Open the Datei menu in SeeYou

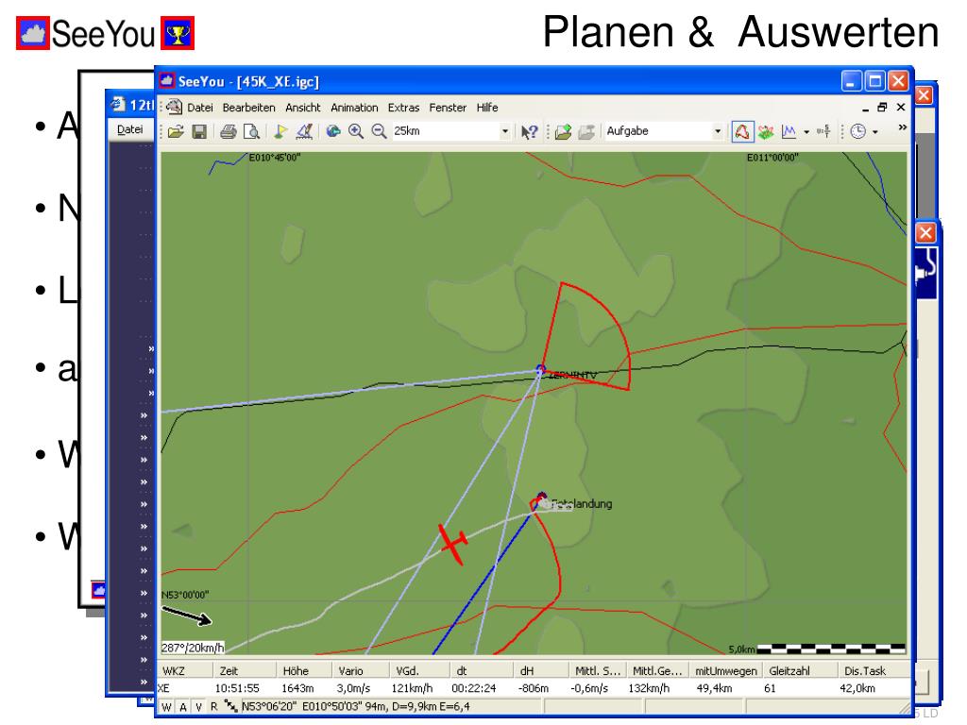[200, 108]
